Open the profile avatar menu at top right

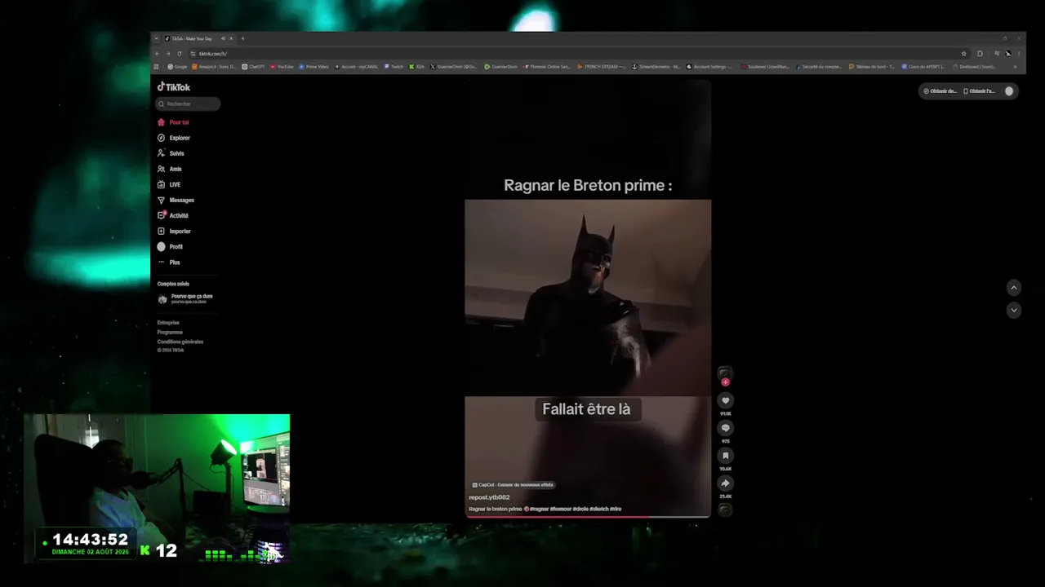1009,91
